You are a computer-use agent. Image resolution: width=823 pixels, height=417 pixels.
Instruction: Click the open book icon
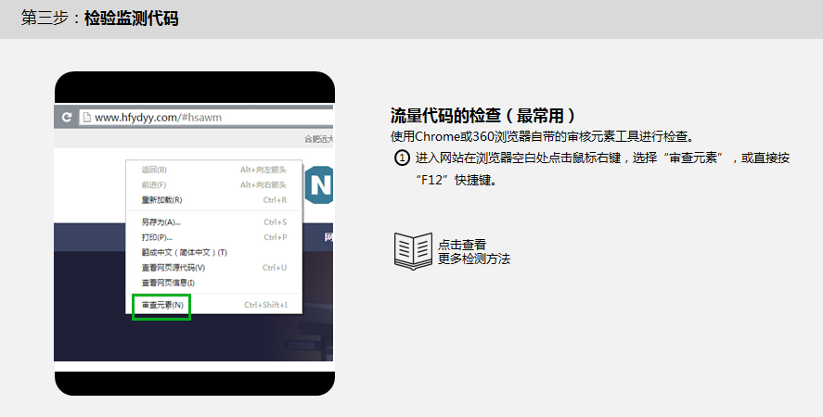(x=413, y=250)
